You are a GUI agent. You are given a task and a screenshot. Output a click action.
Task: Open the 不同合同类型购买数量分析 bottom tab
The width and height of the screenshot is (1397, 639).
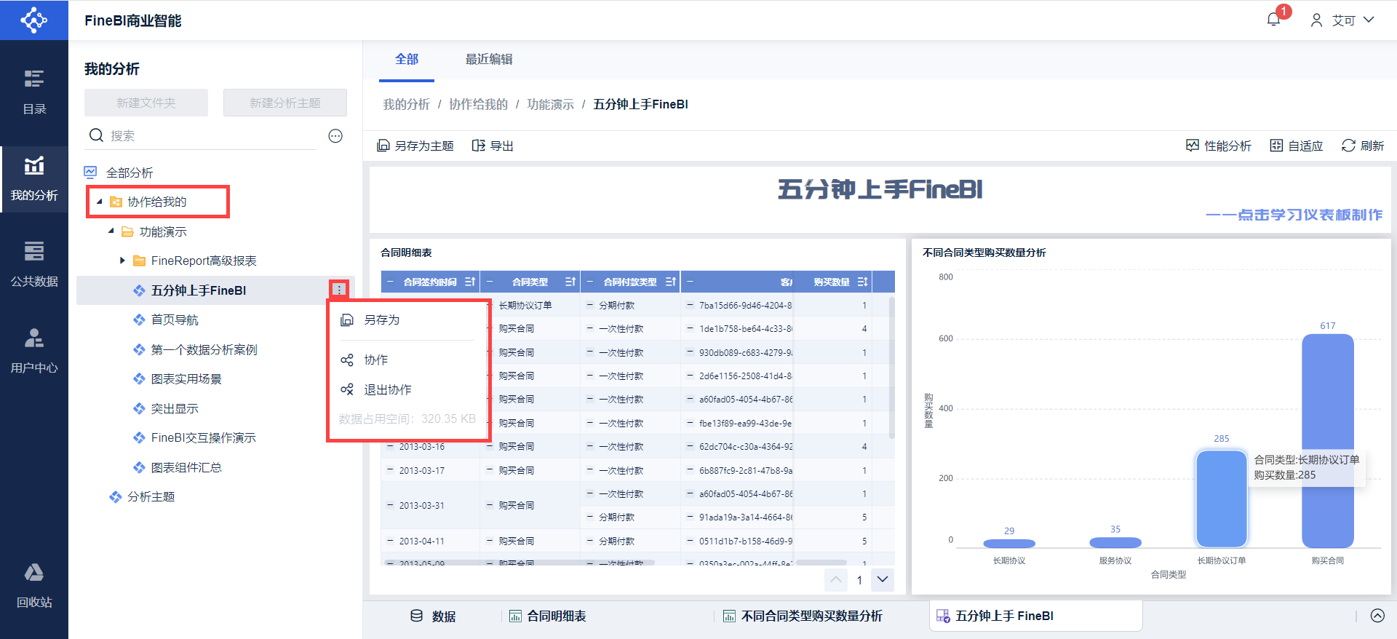pos(803,616)
